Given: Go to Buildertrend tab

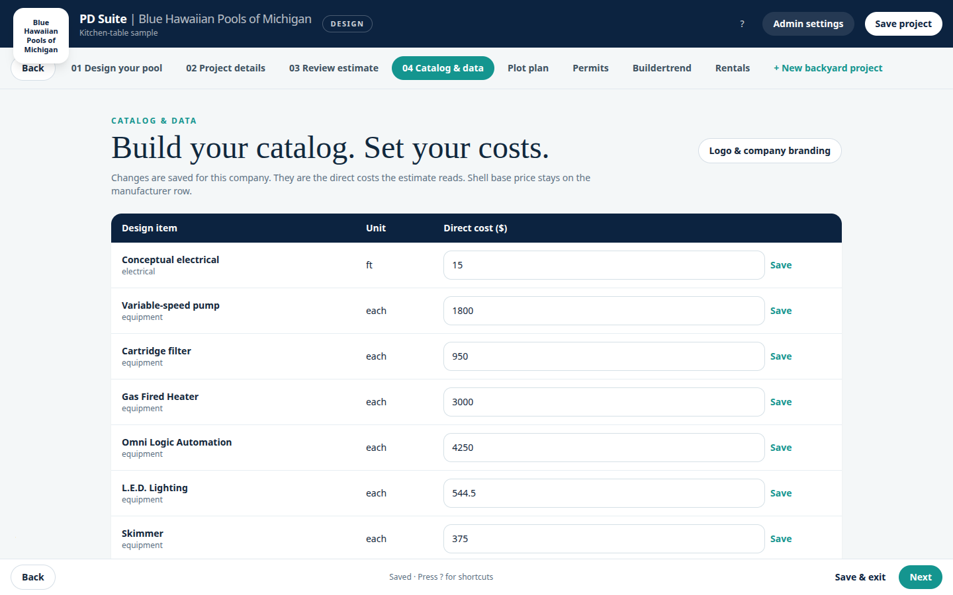Looking at the screenshot, I should click(x=662, y=68).
